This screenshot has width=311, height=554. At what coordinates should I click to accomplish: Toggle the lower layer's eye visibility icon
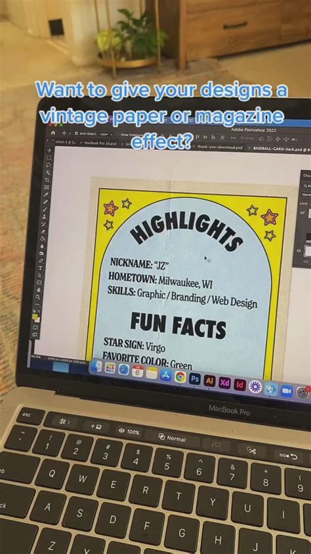coord(299,251)
